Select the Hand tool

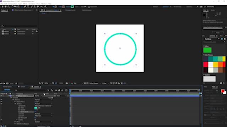[6, 7]
